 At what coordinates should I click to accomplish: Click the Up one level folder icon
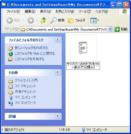(43, 20)
